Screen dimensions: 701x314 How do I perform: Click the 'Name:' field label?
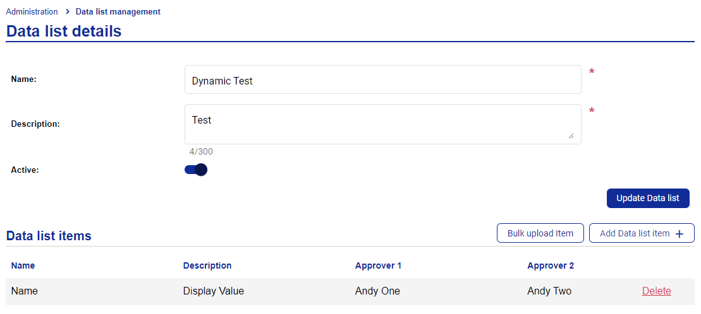[23, 79]
